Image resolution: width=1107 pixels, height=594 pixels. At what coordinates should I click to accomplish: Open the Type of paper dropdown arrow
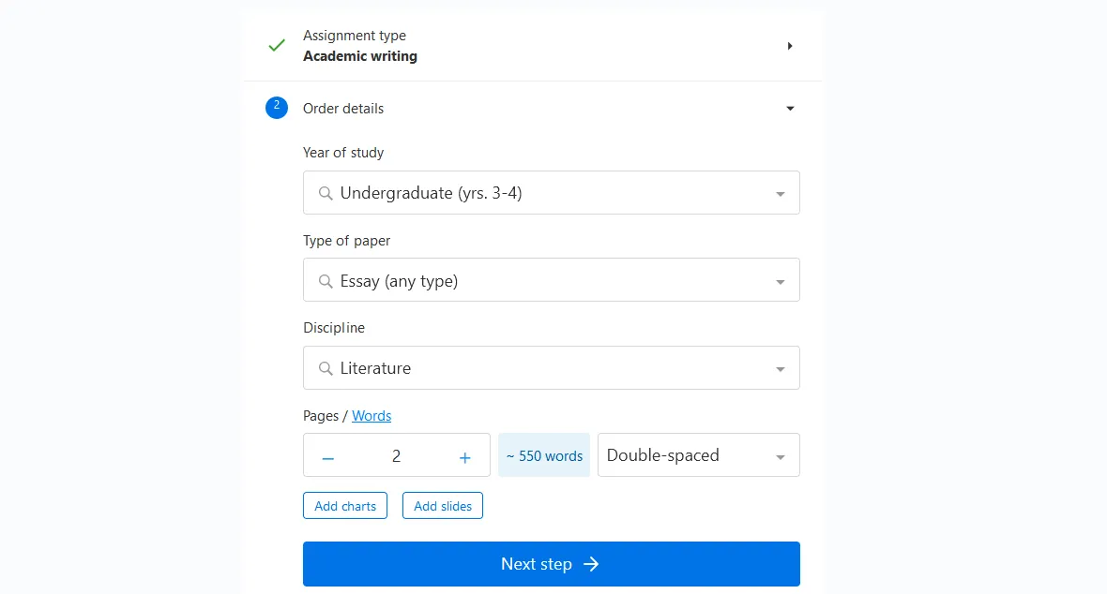pos(781,282)
